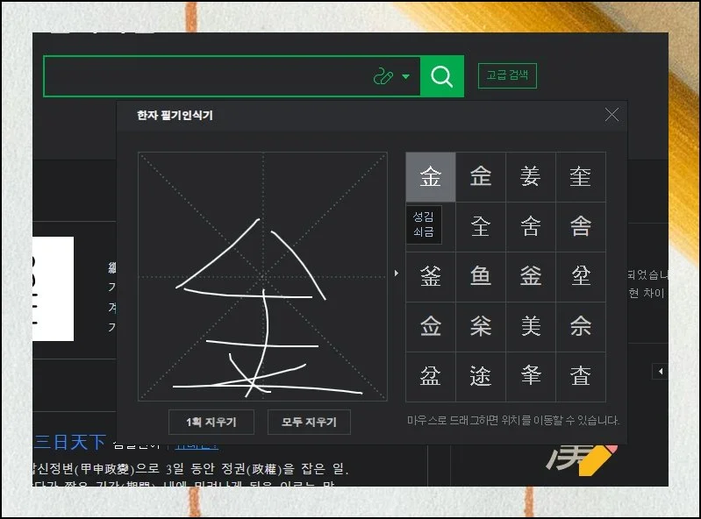
Task: Click the small arrow left of the candidate grid
Action: [x=396, y=274]
